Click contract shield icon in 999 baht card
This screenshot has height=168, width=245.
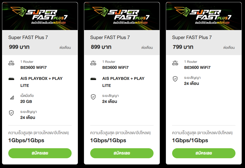[x=11, y=113]
